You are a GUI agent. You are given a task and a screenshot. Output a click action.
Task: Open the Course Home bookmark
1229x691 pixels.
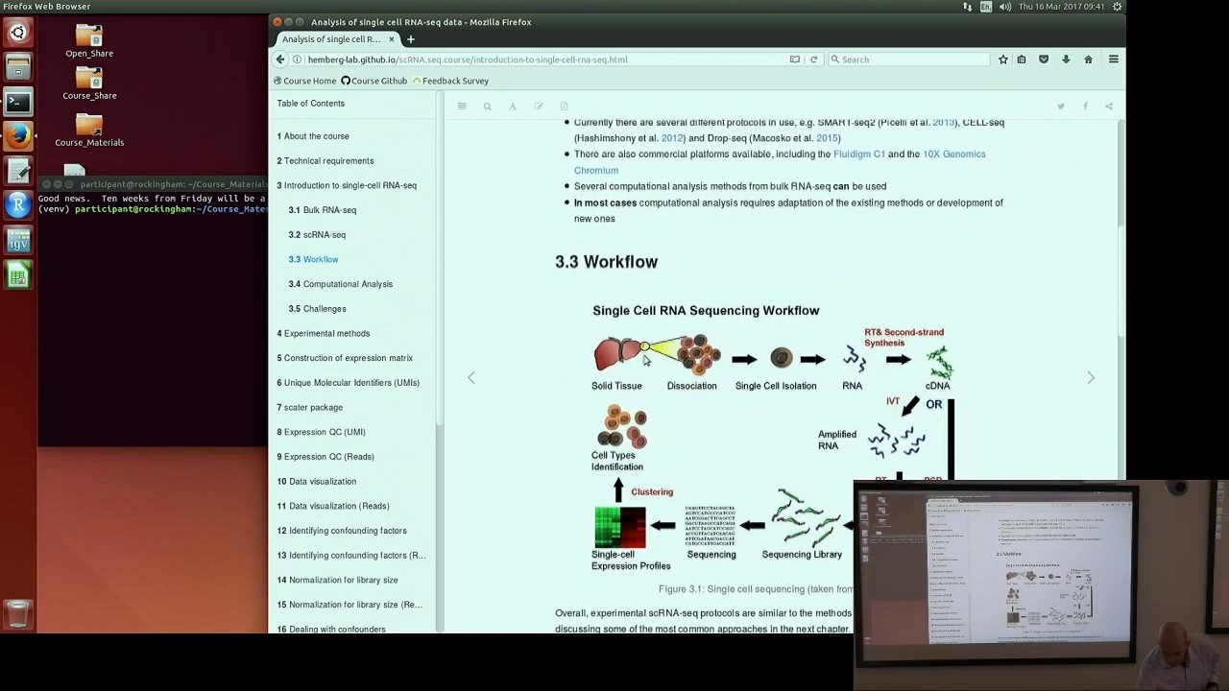[x=304, y=81]
